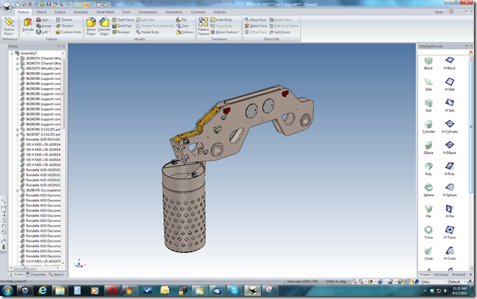Insert a Datum Plane
477x299 pixels.
pyautogui.click(x=10, y=27)
